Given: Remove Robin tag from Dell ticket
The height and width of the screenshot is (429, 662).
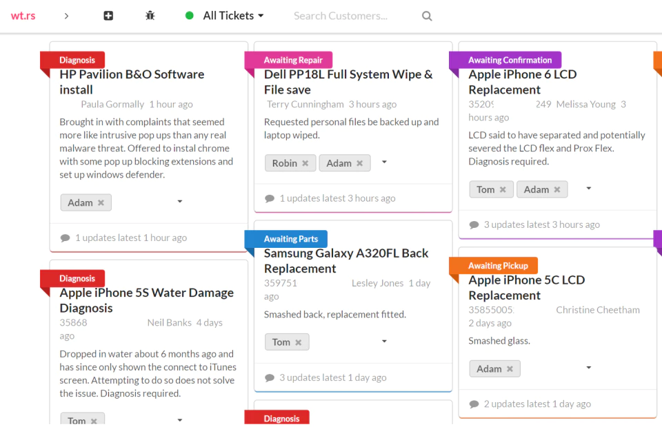Looking at the screenshot, I should pyautogui.click(x=305, y=163).
